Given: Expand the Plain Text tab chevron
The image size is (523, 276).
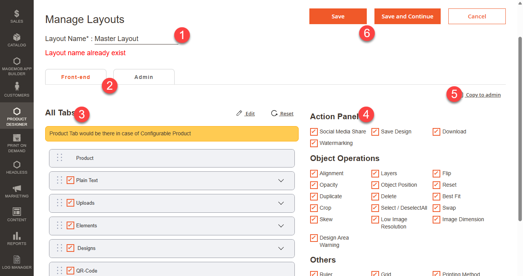Looking at the screenshot, I should [x=281, y=181].
